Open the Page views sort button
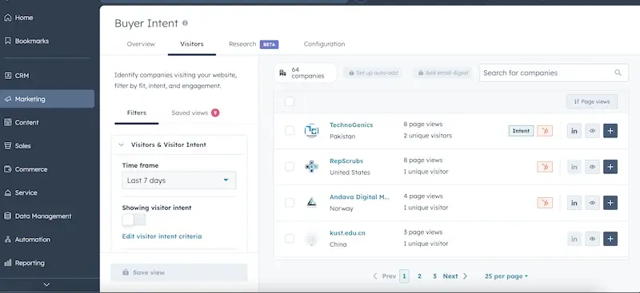 click(x=591, y=101)
